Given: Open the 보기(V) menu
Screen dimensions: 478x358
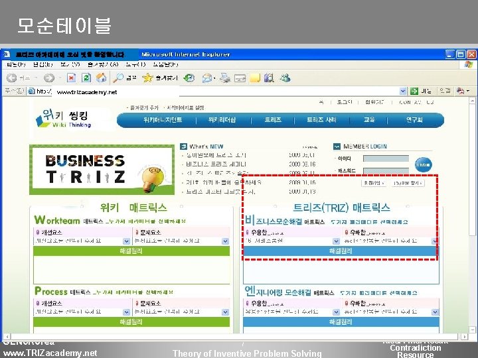Looking at the screenshot, I should 70,64.
